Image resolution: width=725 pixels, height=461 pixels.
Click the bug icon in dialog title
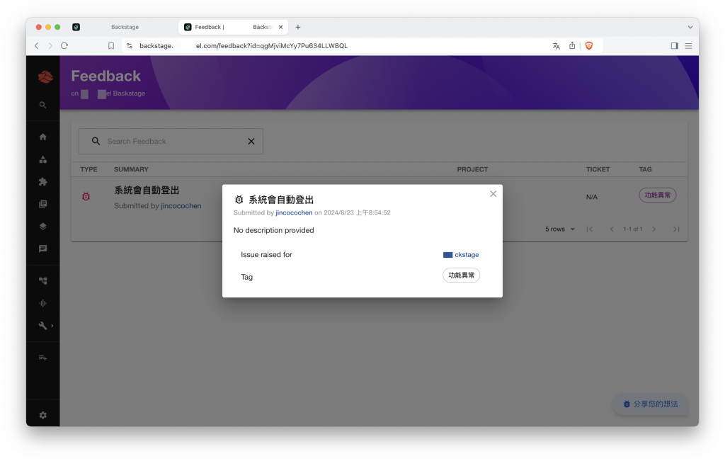coord(239,200)
